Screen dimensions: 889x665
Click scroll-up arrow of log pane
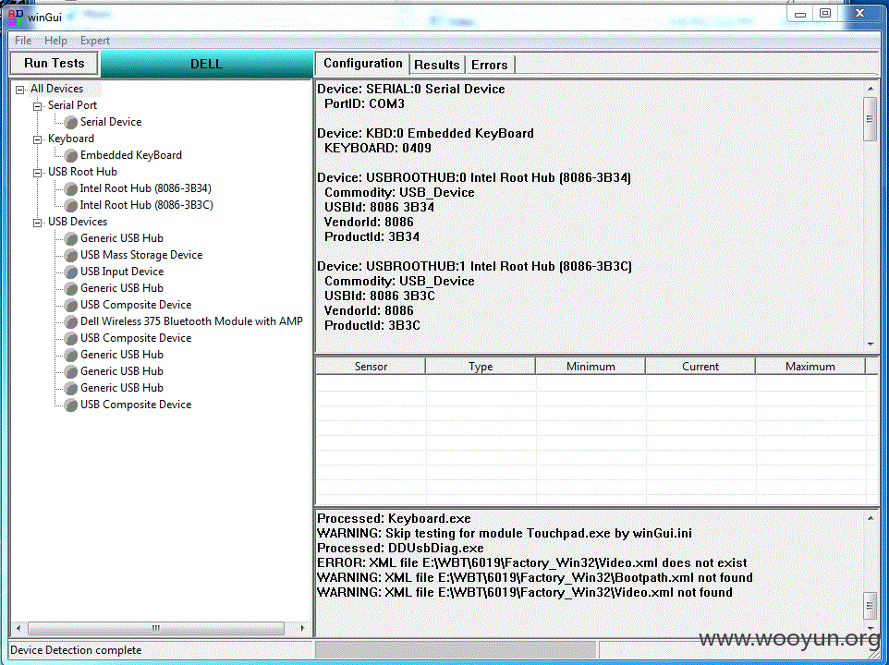click(871, 518)
